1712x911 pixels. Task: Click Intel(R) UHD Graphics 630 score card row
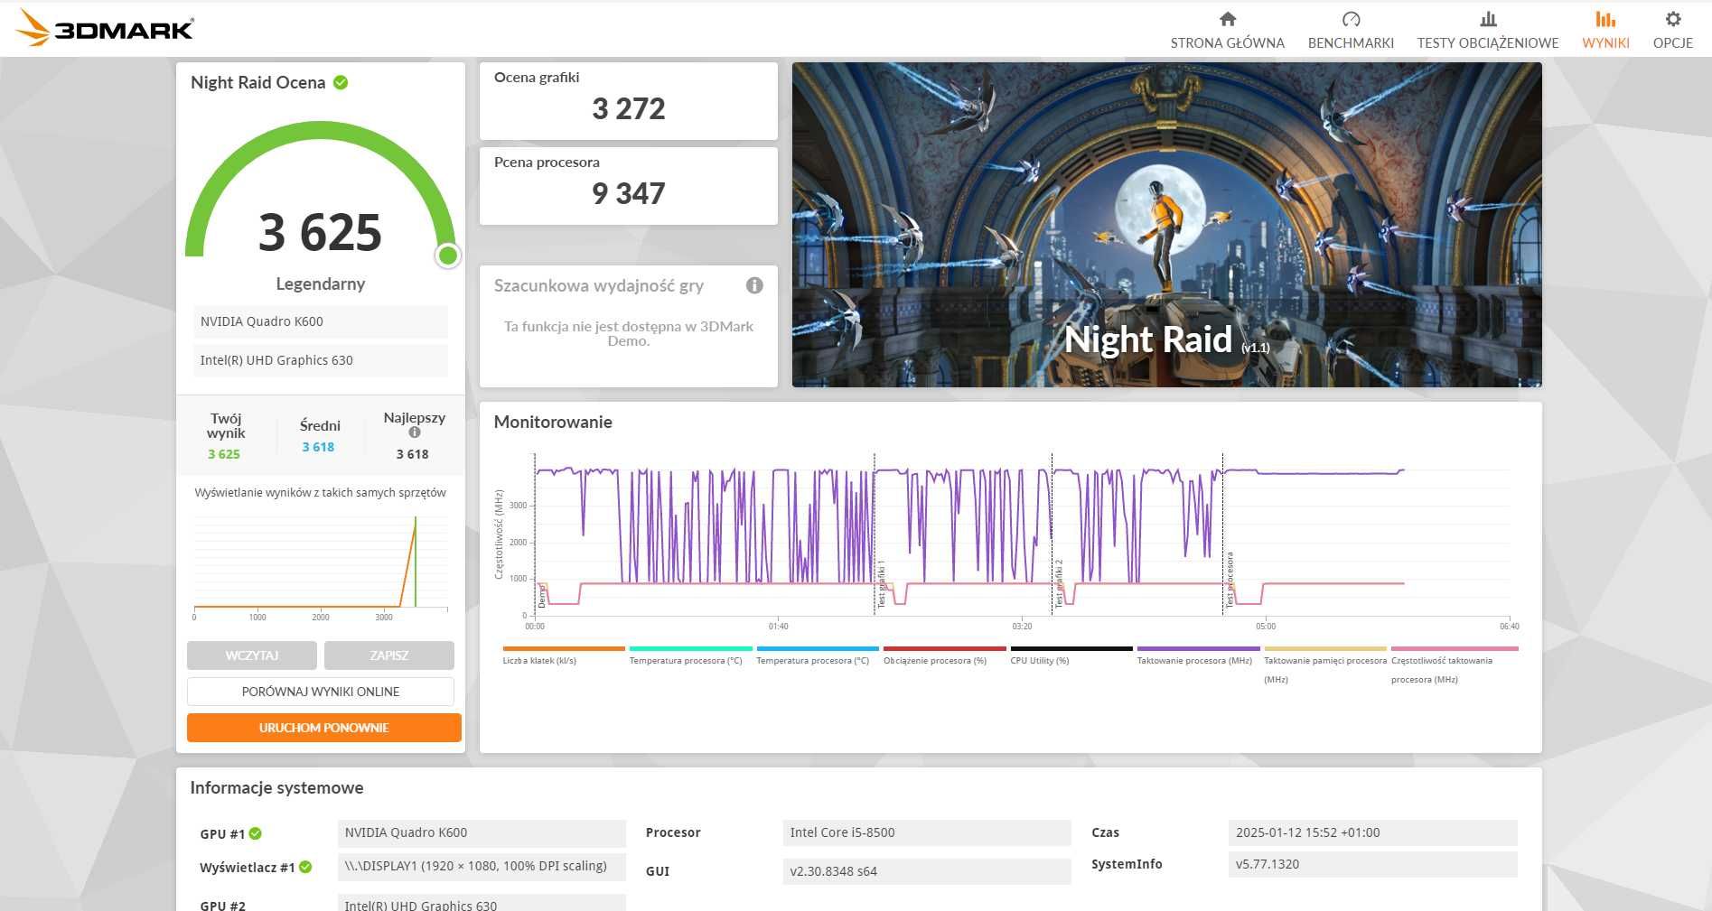point(321,360)
